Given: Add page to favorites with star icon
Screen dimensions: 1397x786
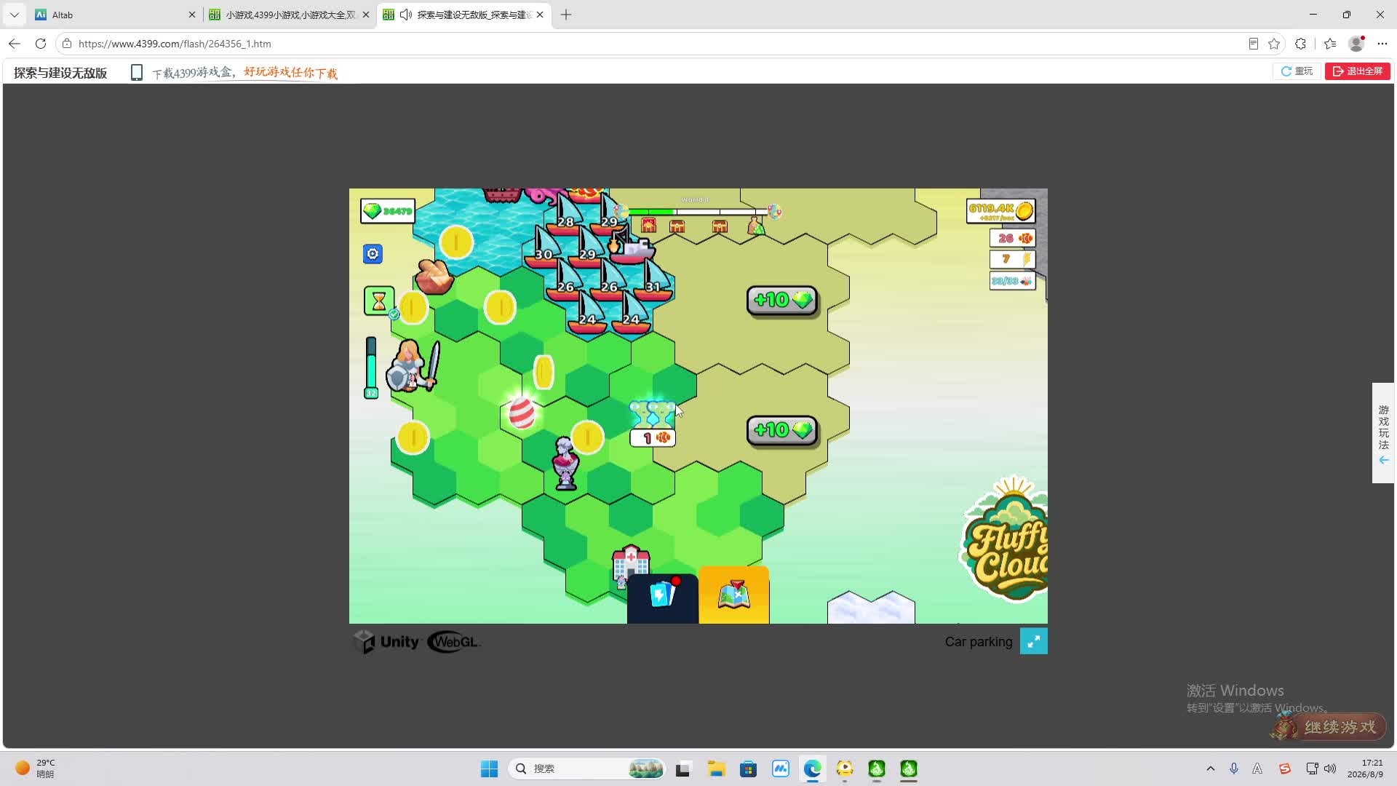Looking at the screenshot, I should (1274, 44).
